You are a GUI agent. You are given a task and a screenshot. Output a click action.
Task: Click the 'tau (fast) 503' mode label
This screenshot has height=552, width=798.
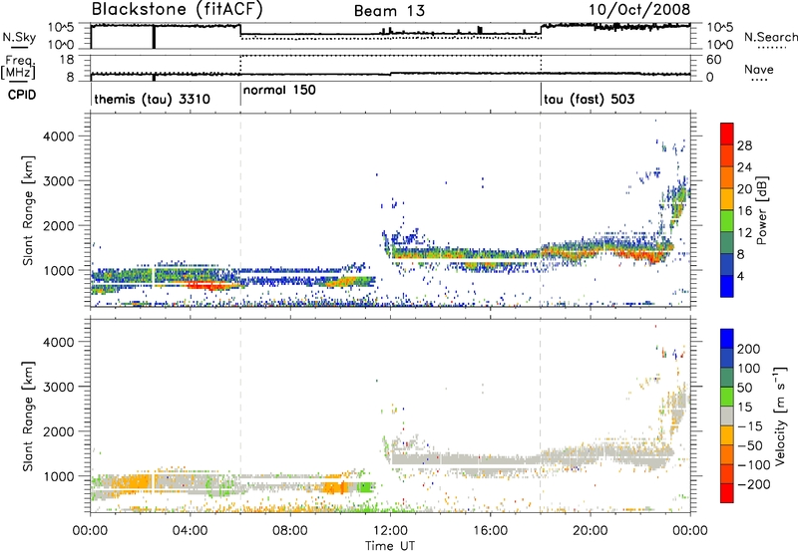click(x=589, y=99)
